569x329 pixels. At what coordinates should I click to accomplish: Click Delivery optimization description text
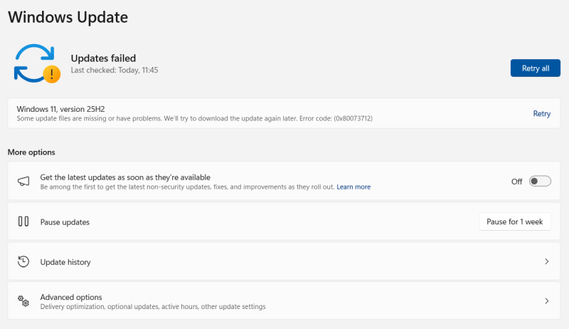point(153,306)
